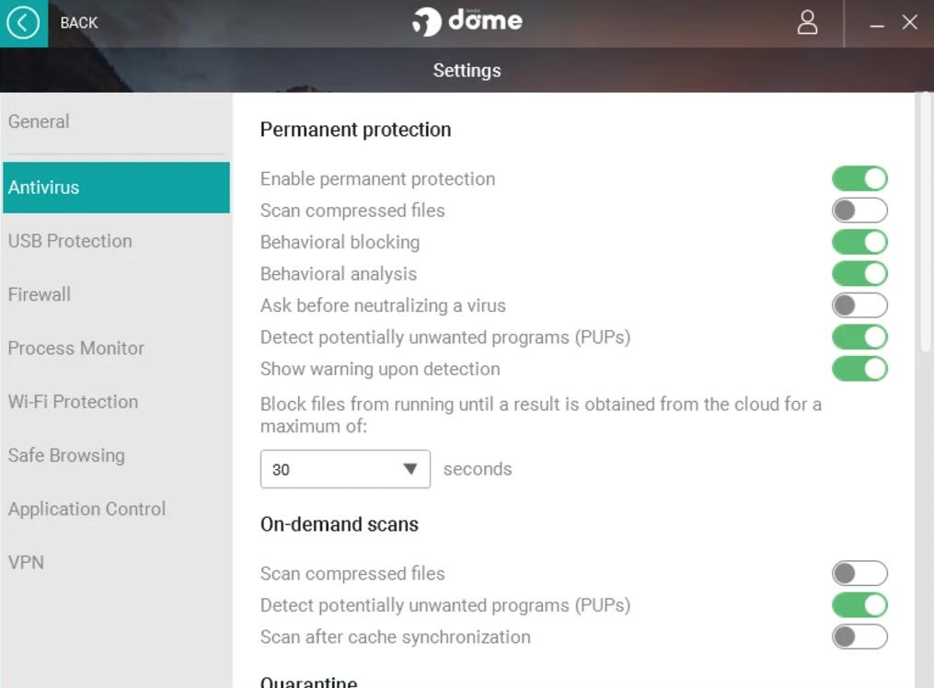The height and width of the screenshot is (688, 934).
Task: Minimize the Dome window
Action: (x=877, y=25)
